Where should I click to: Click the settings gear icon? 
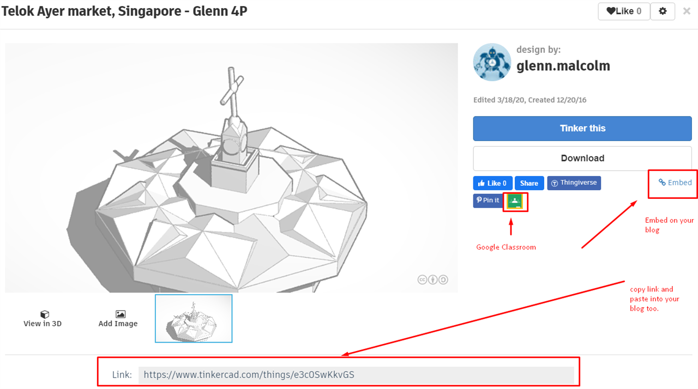tap(663, 11)
